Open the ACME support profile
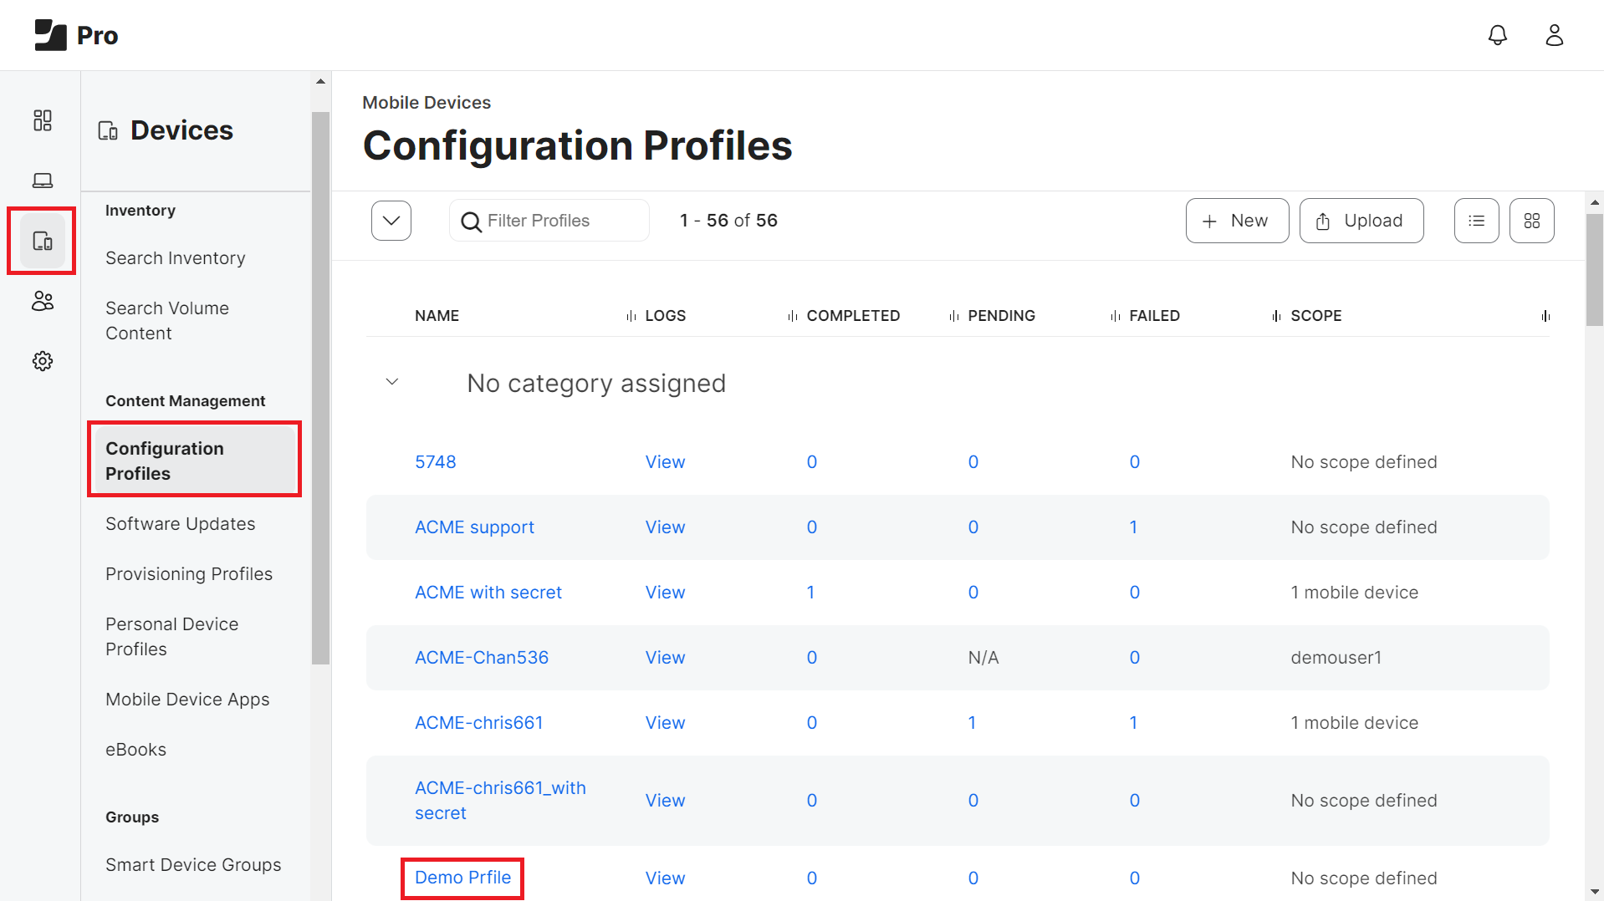Image resolution: width=1604 pixels, height=901 pixels. tap(474, 527)
